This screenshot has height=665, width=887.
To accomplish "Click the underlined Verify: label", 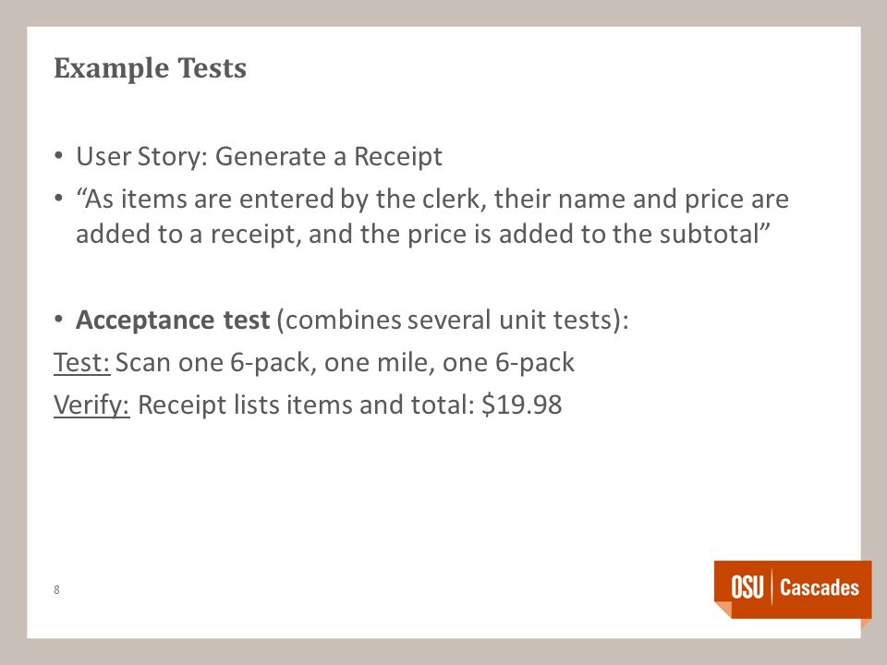I will pos(91,405).
